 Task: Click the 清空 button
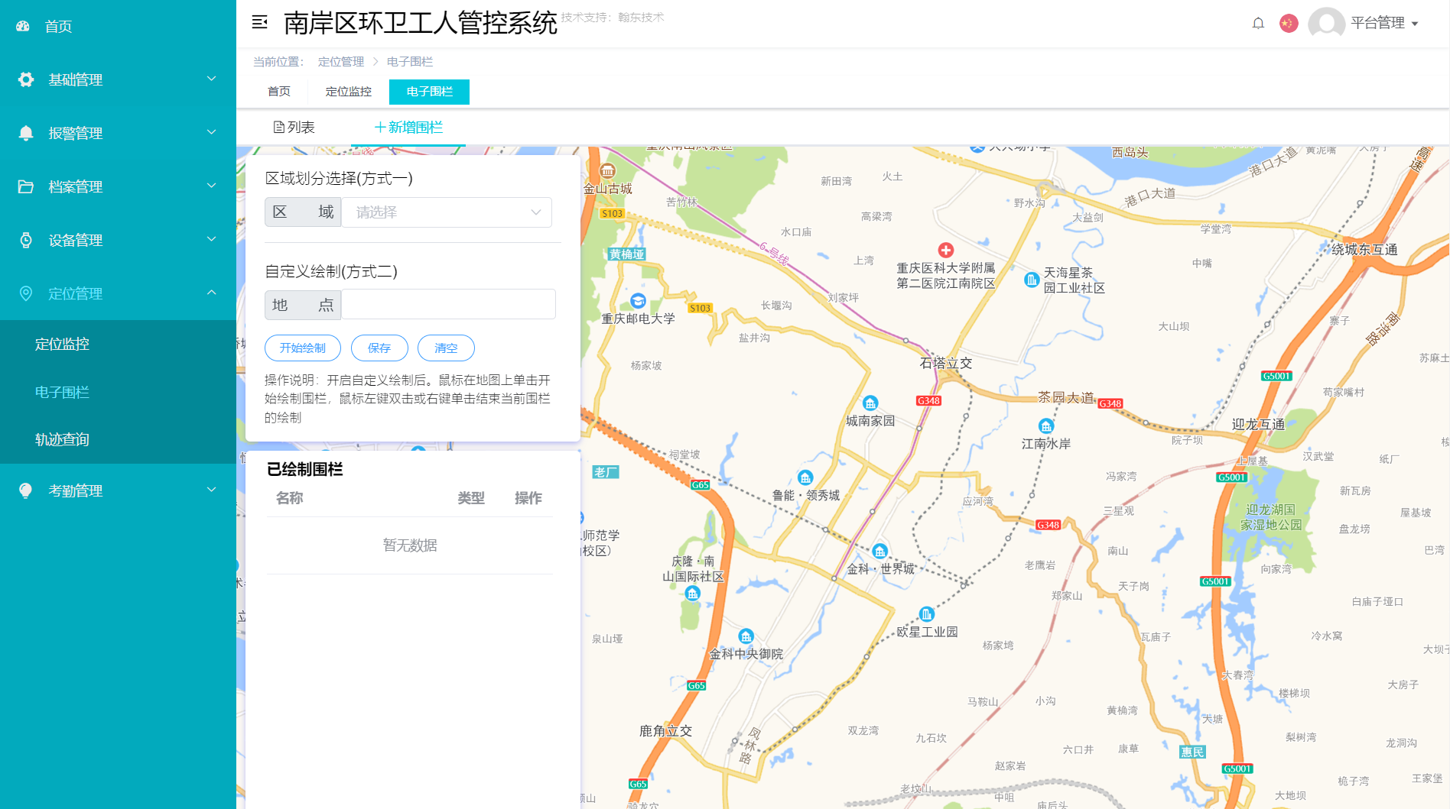click(x=447, y=348)
